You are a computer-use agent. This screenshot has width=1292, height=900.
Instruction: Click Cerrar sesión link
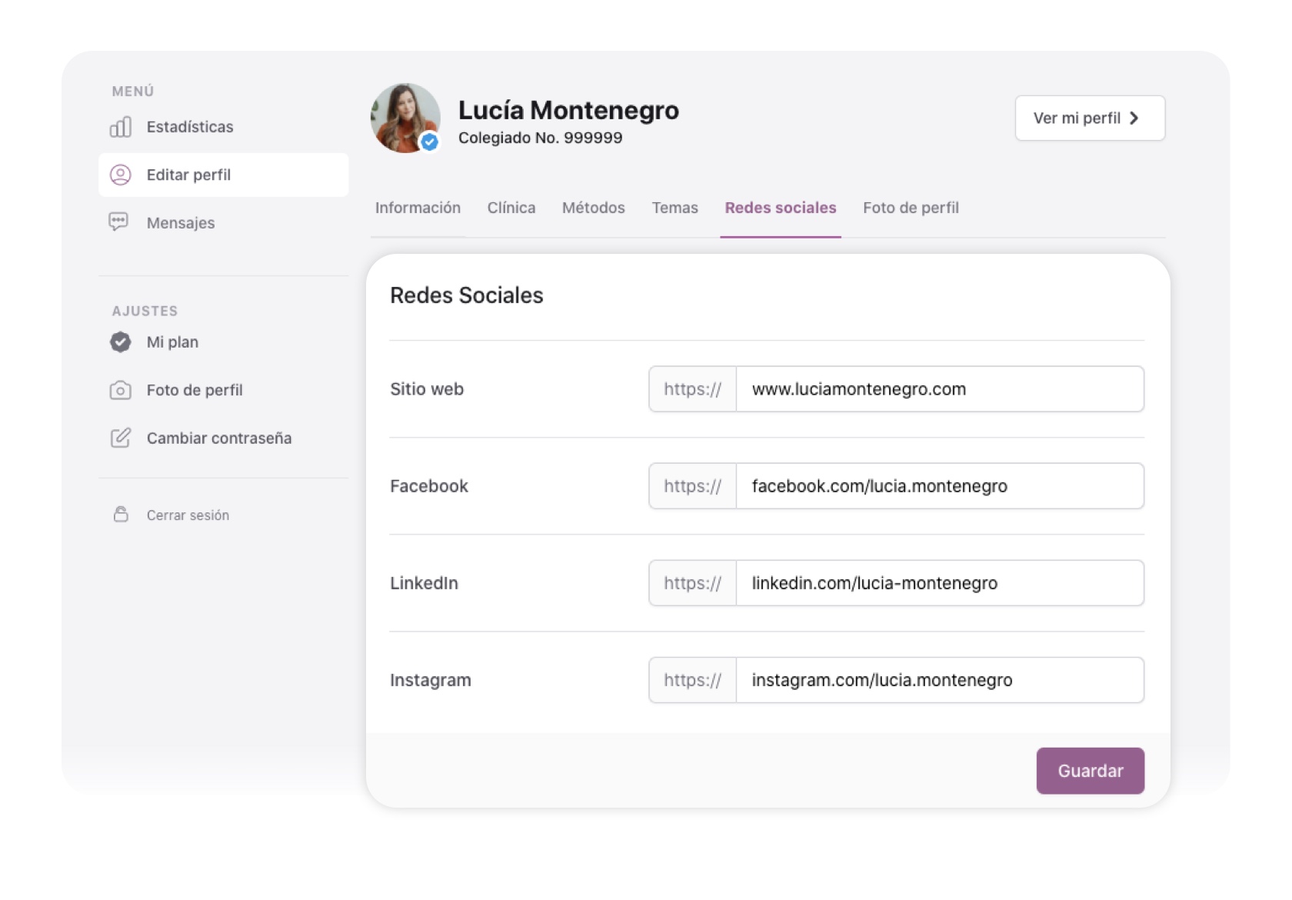188,515
